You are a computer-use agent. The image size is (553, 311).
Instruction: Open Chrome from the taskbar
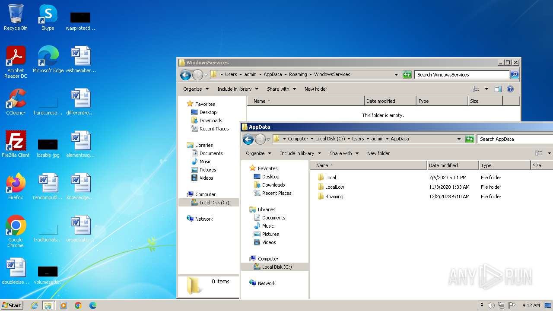[78, 305]
